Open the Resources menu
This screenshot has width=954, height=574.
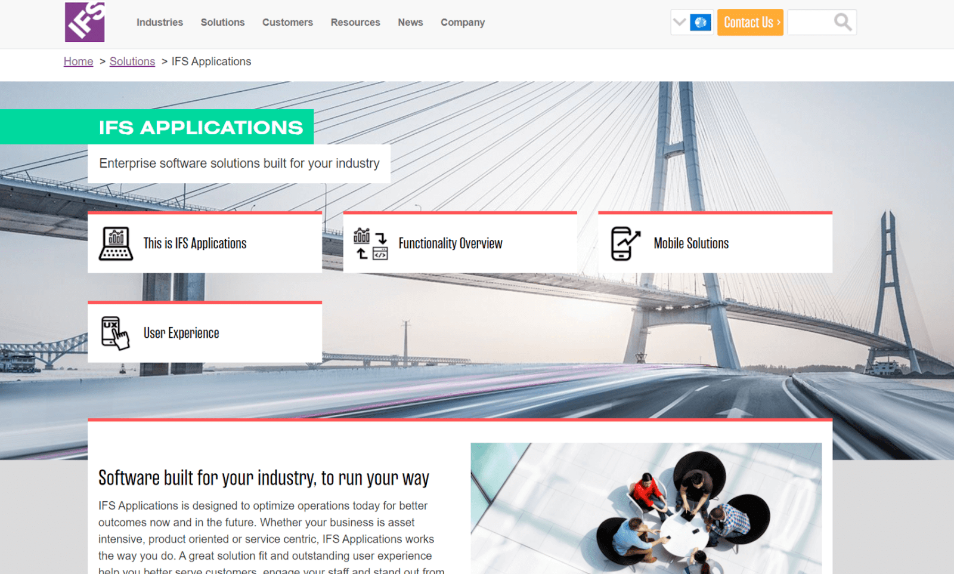click(355, 22)
